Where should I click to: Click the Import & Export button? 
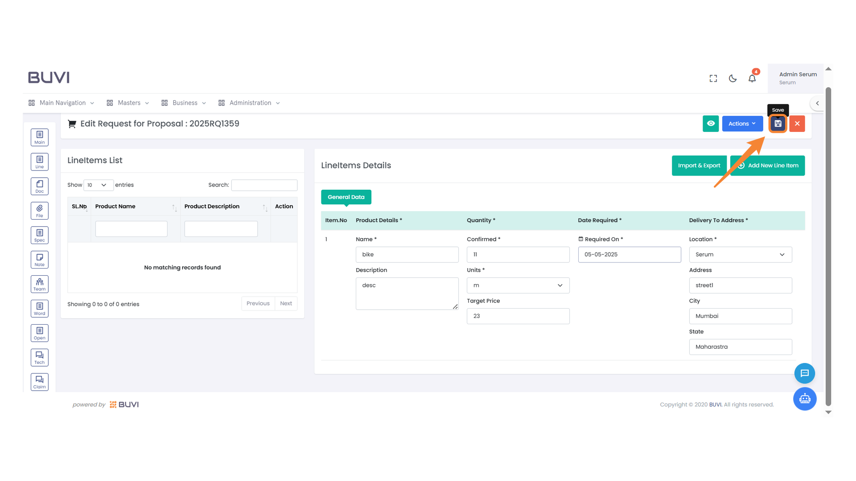click(699, 166)
